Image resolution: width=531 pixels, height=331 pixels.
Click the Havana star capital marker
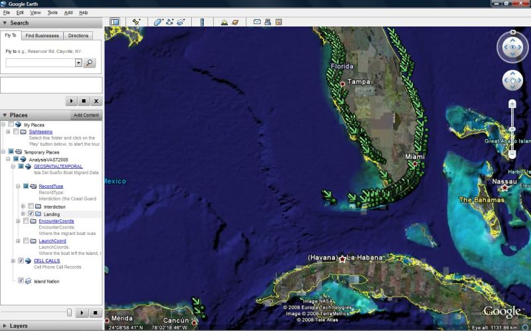point(342,259)
